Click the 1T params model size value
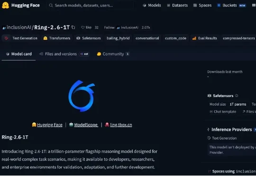 (238, 104)
